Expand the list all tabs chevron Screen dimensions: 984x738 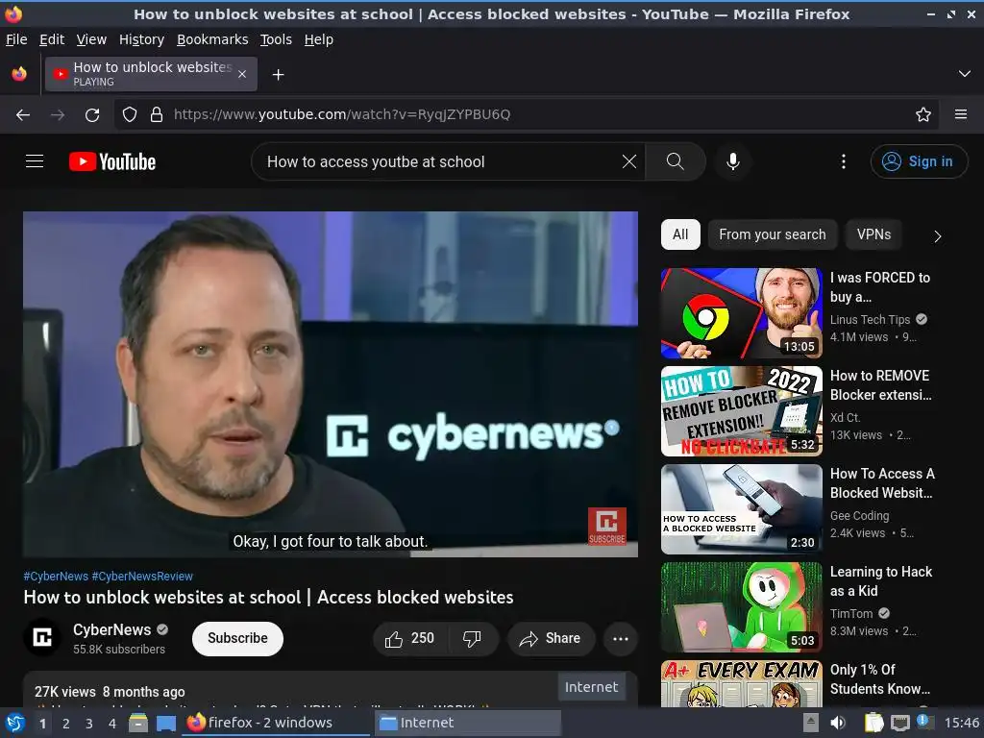(x=965, y=74)
